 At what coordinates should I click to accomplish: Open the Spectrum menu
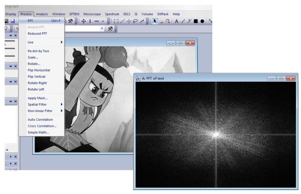coord(112,14)
